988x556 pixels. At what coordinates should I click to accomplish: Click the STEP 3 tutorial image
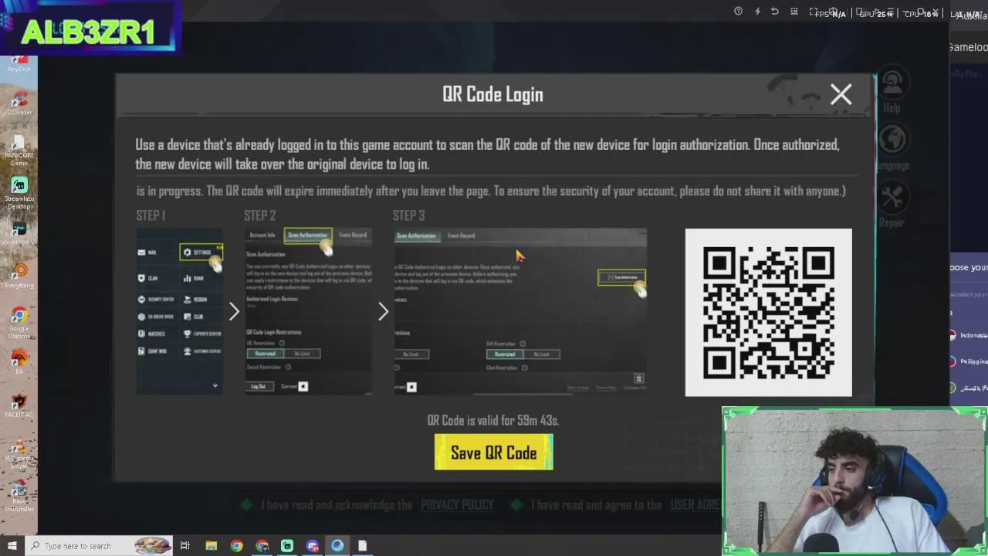520,311
